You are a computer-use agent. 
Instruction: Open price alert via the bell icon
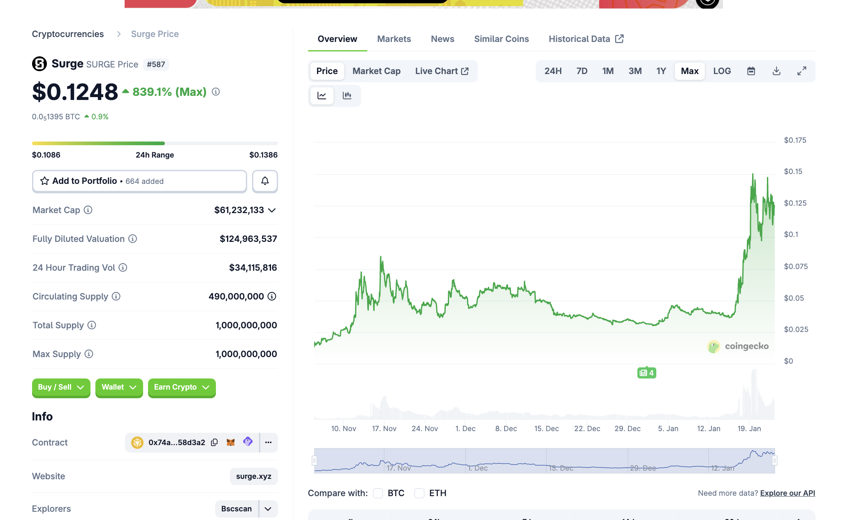pyautogui.click(x=264, y=181)
